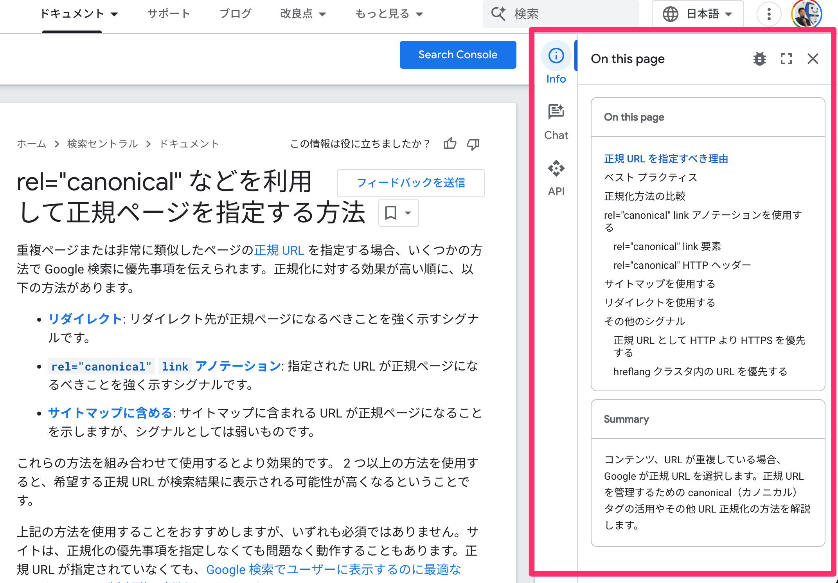Open the Chat panel tab

[x=556, y=122]
